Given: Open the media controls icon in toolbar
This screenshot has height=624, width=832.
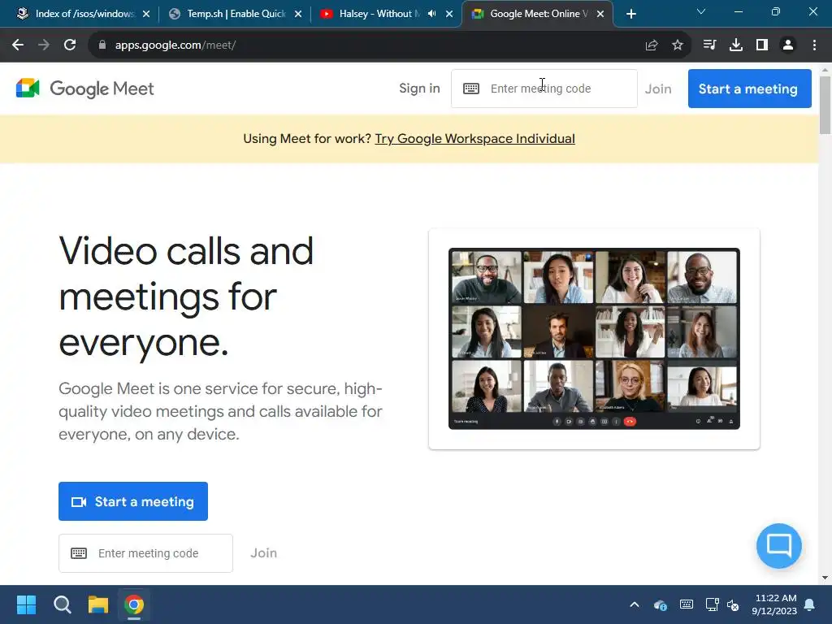Looking at the screenshot, I should (x=709, y=45).
